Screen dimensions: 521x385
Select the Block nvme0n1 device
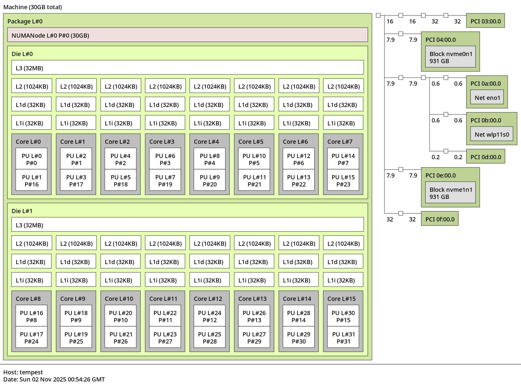450,56
